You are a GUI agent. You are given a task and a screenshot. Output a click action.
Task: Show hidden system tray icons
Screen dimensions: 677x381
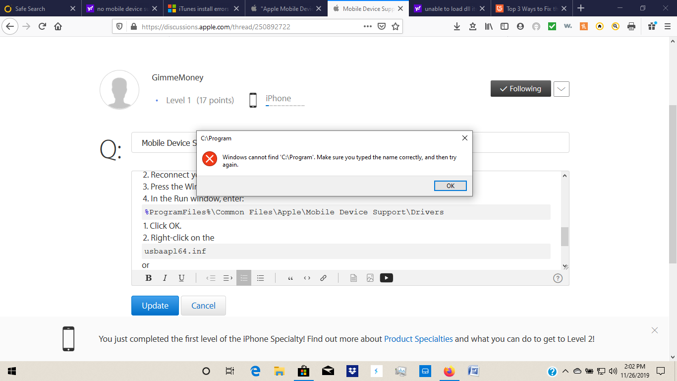tap(565, 371)
